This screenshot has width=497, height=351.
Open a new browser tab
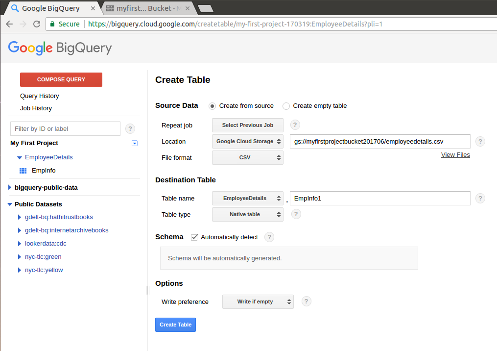(205, 8)
